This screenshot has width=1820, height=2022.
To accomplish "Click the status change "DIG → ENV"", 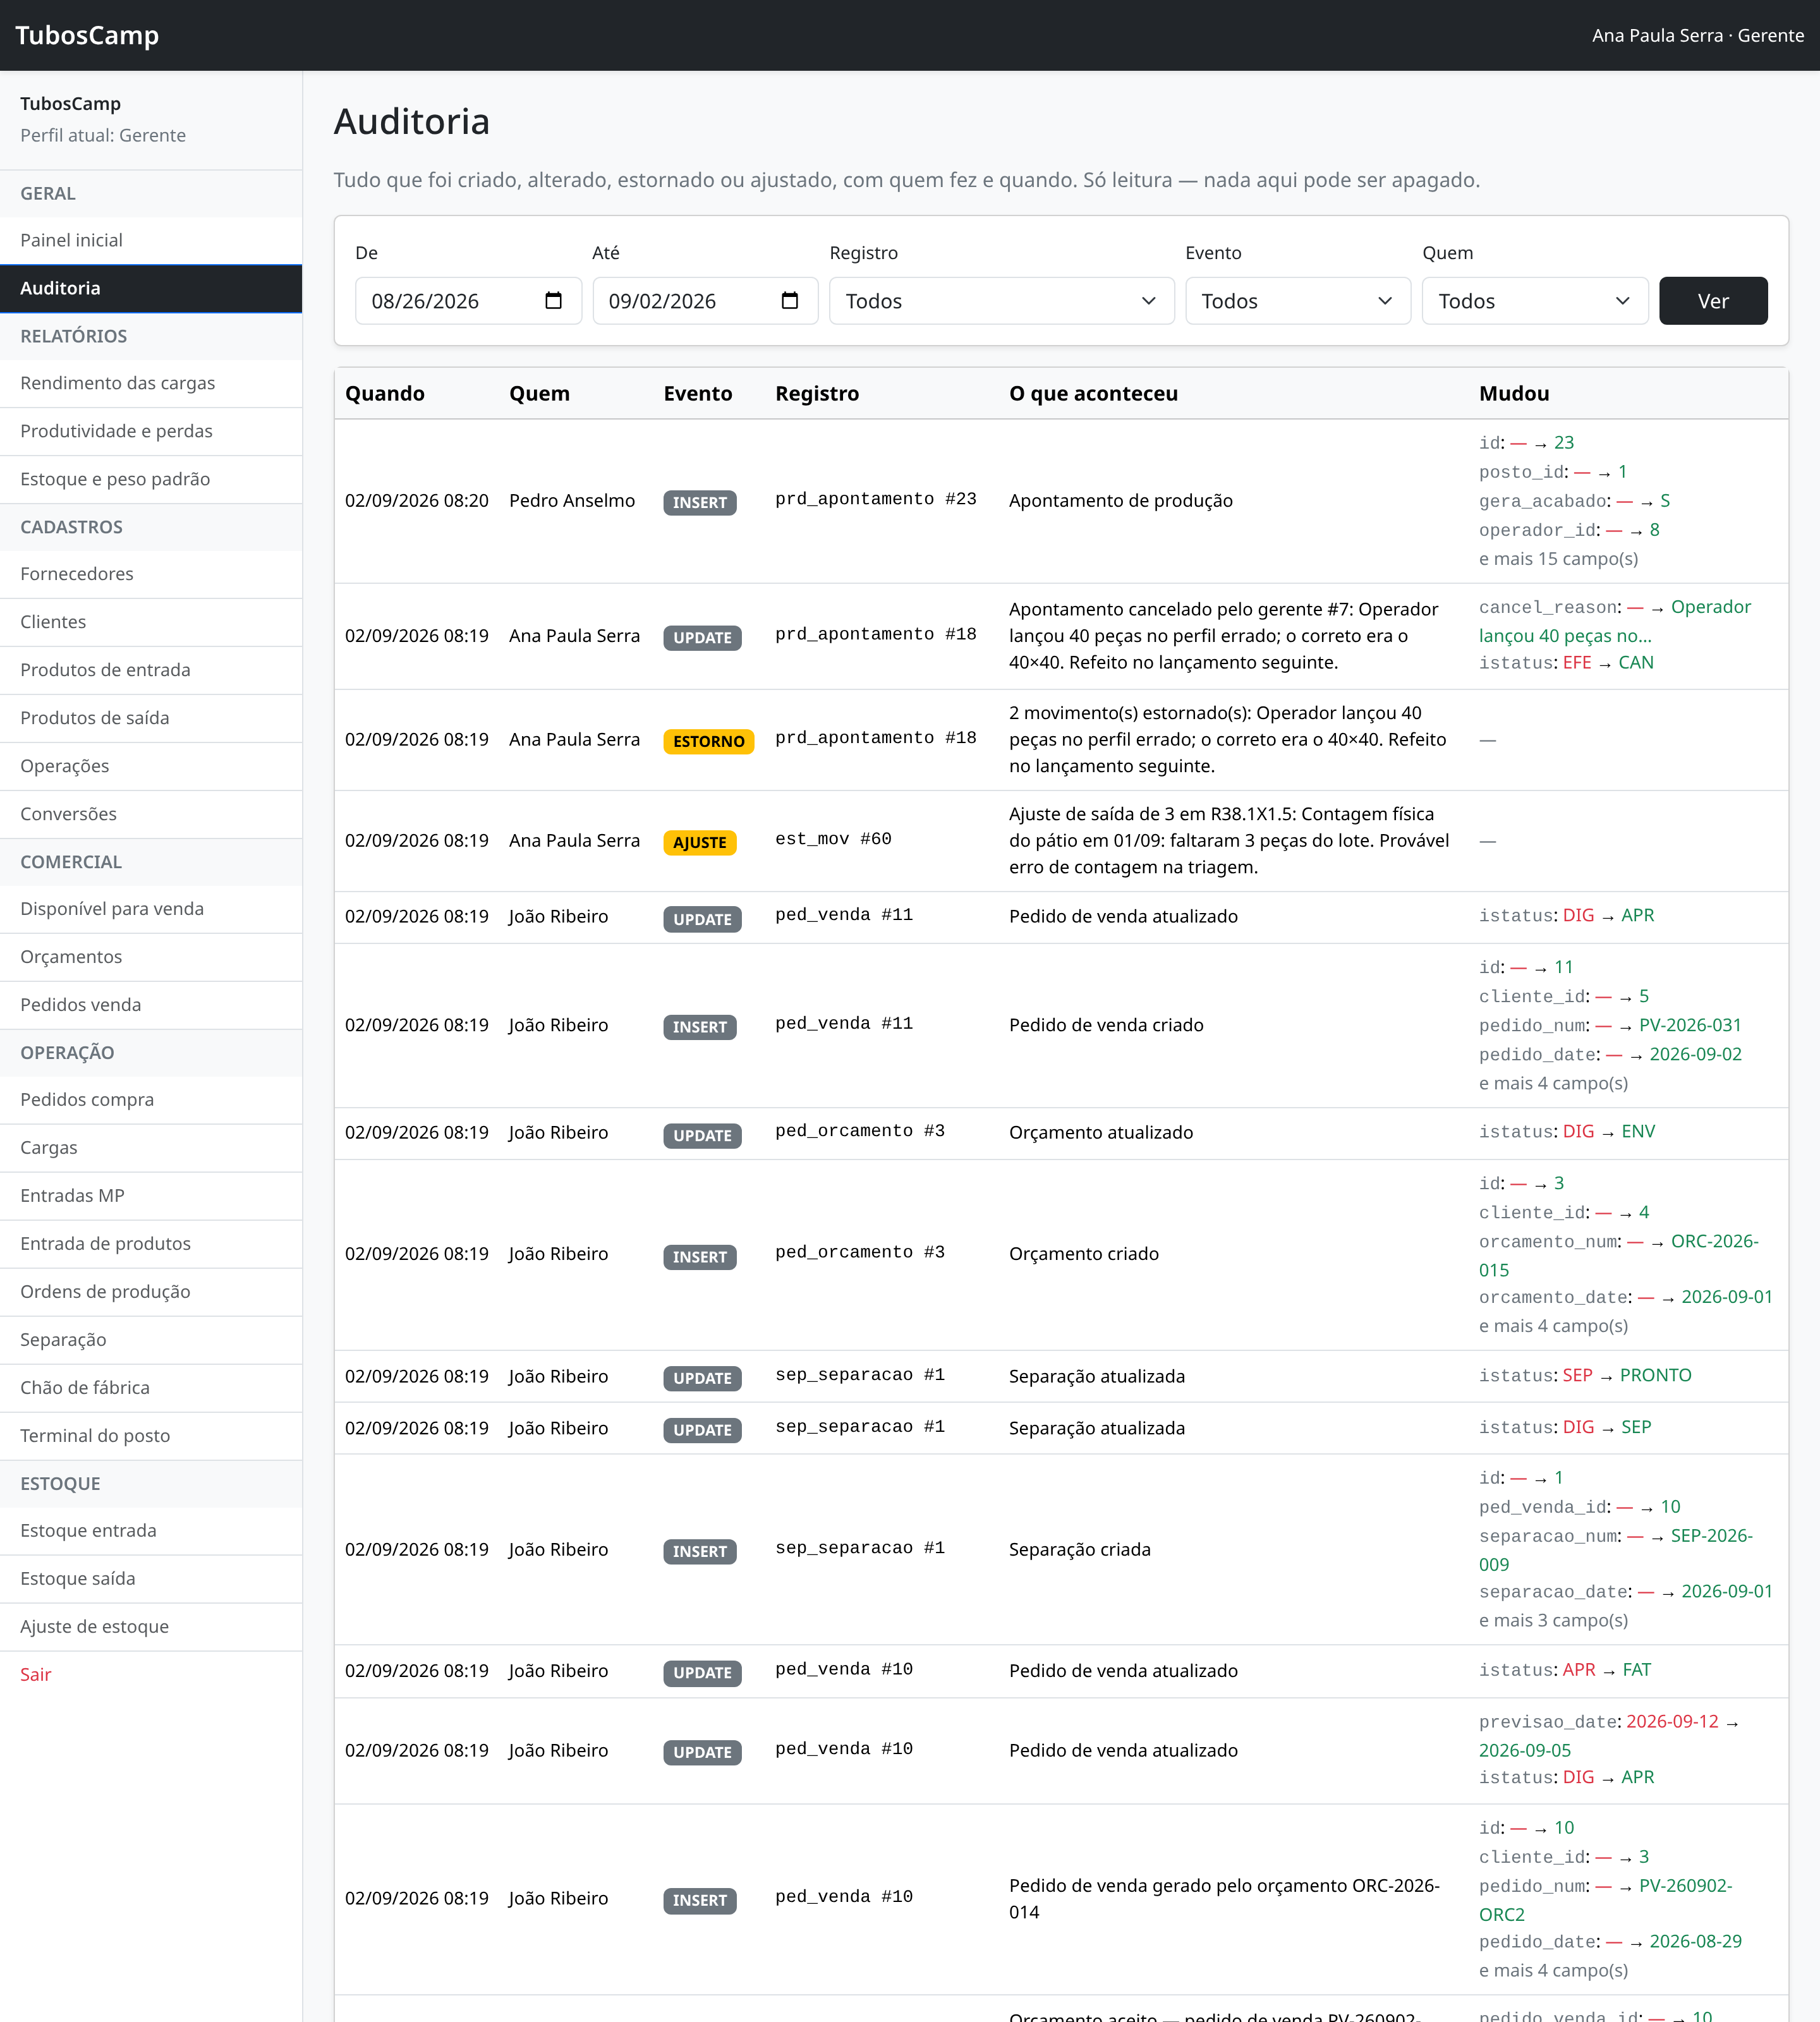I will [x=1609, y=1132].
